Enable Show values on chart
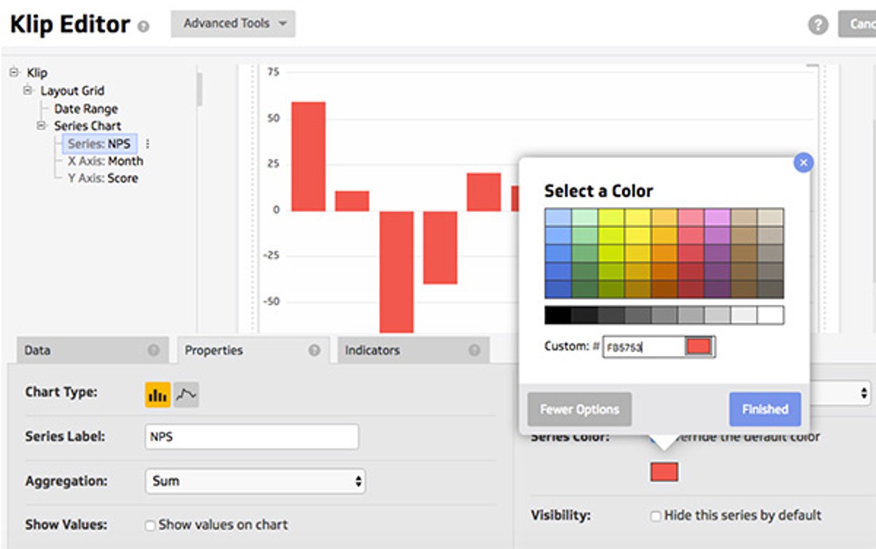Screen dimensions: 876x549 [149, 525]
